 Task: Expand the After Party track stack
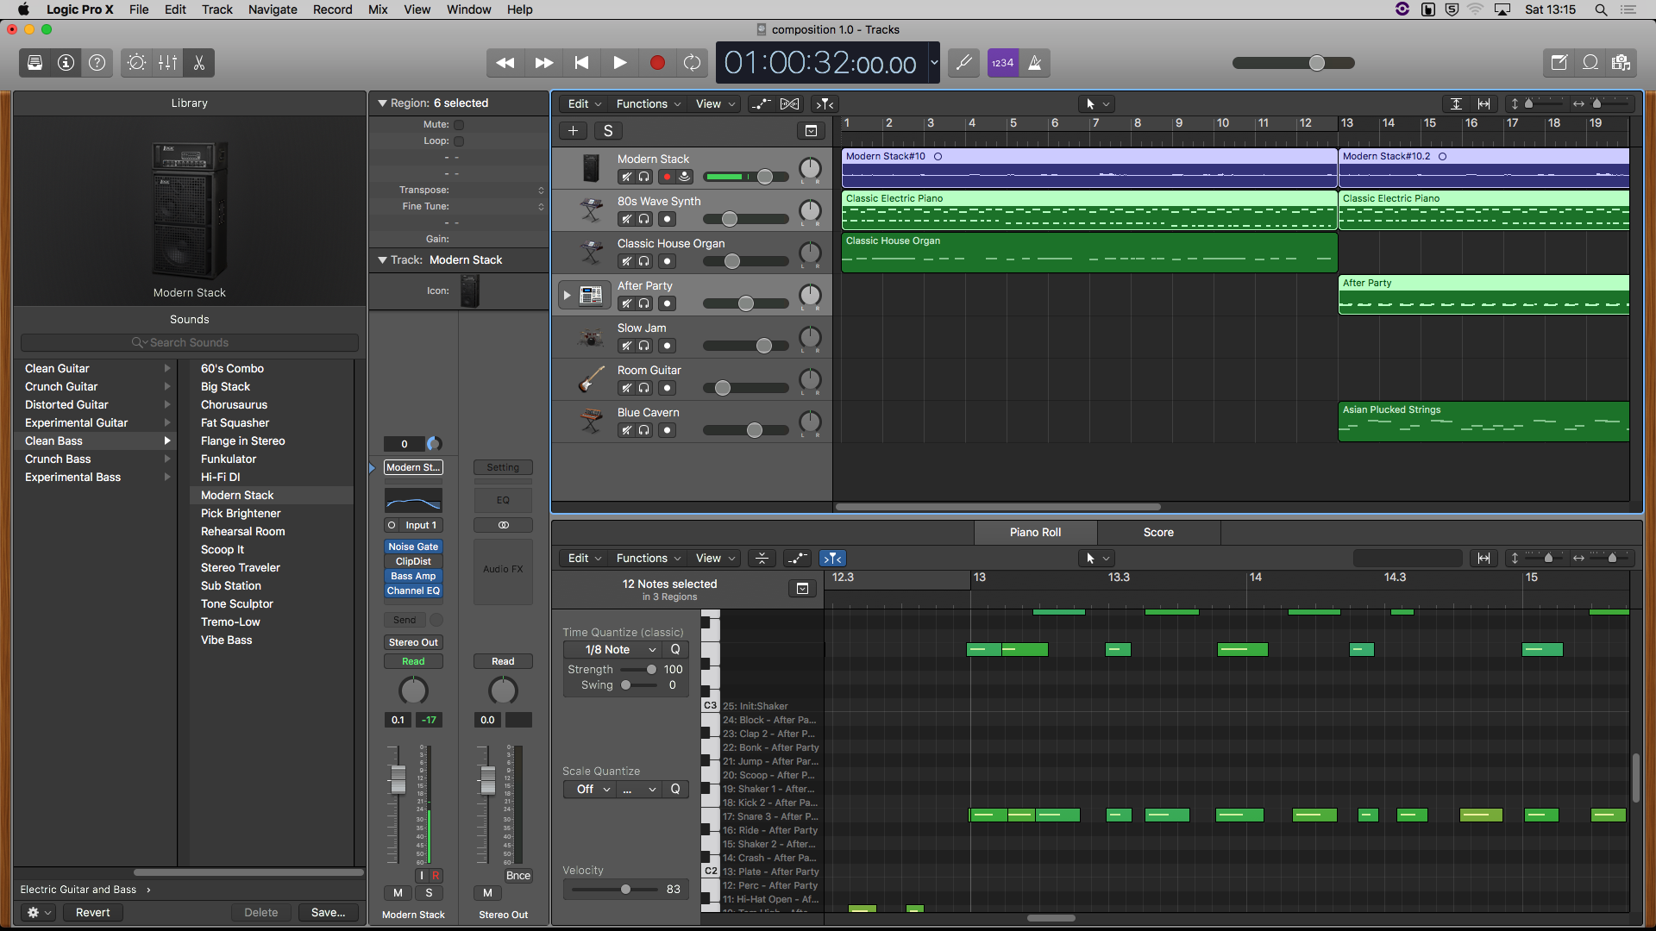click(x=567, y=295)
